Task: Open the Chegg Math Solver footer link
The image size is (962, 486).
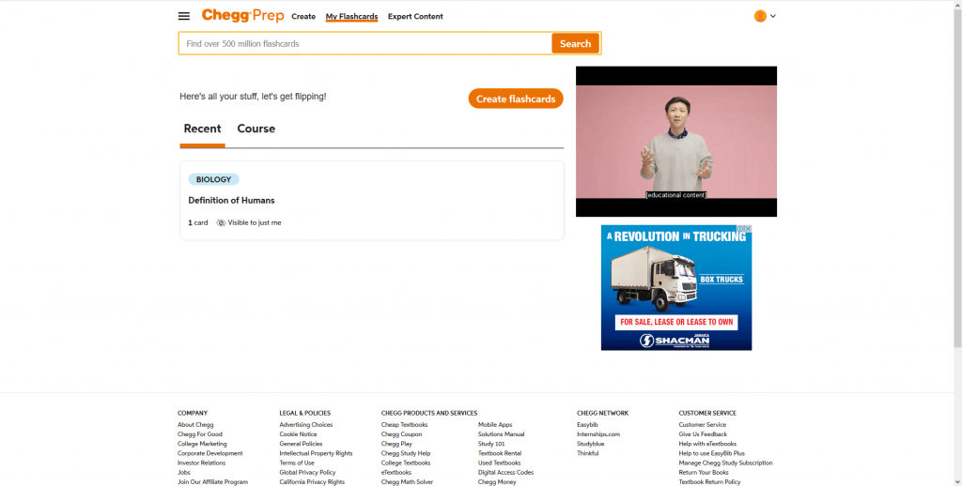Action: coord(407,481)
